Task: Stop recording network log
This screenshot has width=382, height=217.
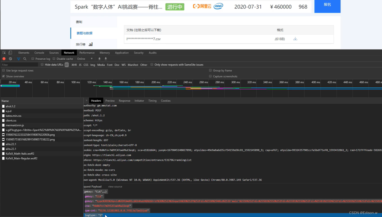Action: 4,59
